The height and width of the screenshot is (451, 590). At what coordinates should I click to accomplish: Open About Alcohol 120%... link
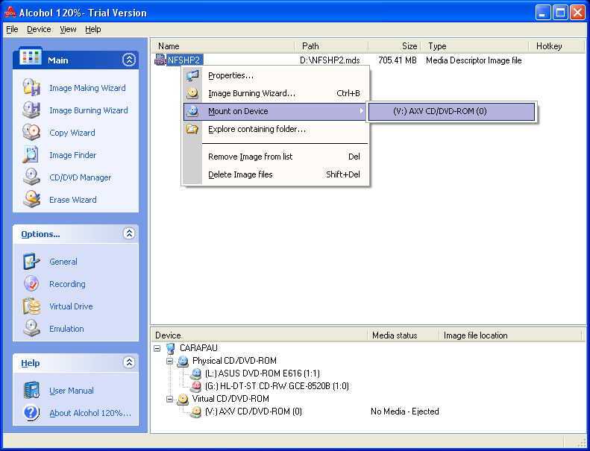(90, 413)
